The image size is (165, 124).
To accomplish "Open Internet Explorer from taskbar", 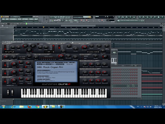I will point(13,107).
